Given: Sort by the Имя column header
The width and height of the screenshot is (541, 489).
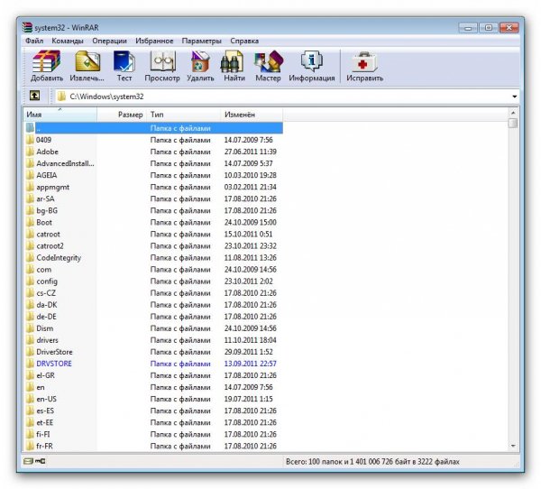Looking at the screenshot, I should tap(60, 115).
